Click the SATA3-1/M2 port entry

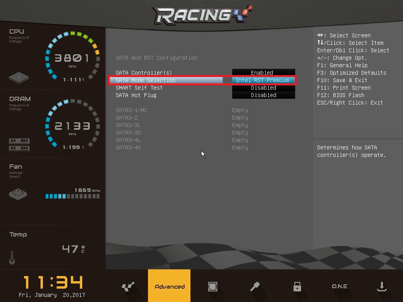[131, 110]
